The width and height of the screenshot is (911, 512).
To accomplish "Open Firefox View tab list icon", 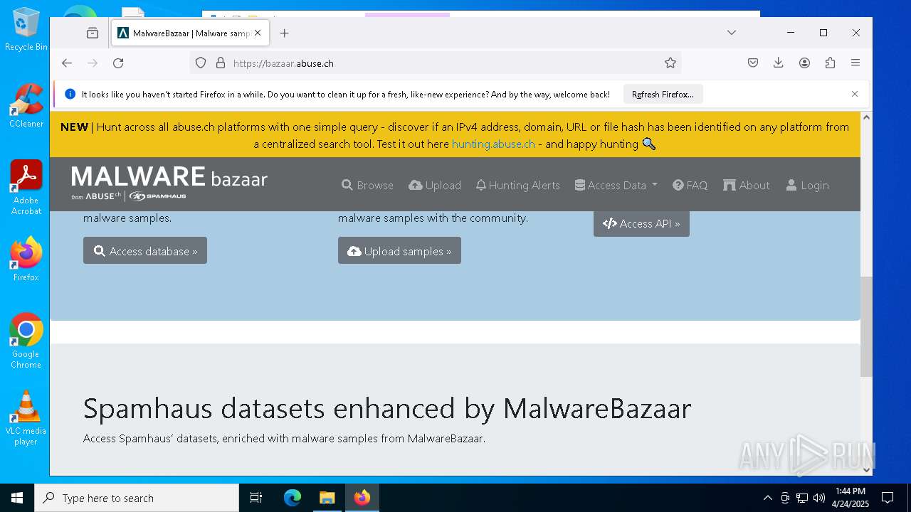I will [93, 33].
